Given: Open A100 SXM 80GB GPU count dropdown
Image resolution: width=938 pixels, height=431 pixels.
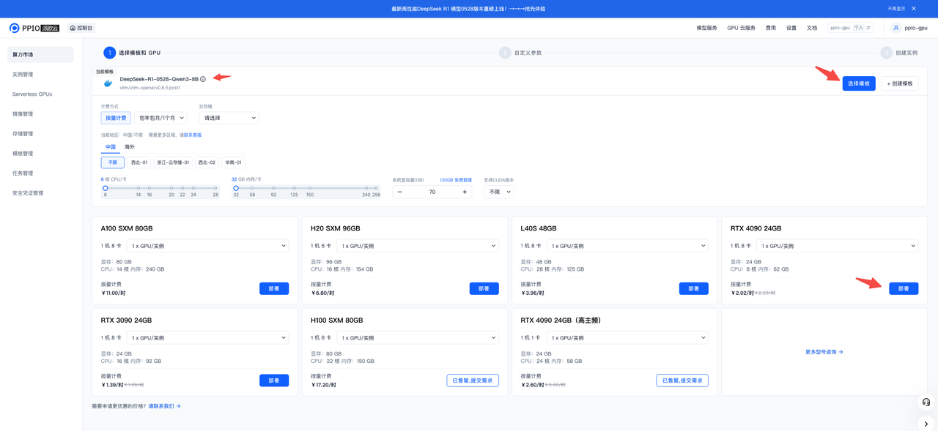Looking at the screenshot, I should coord(207,246).
